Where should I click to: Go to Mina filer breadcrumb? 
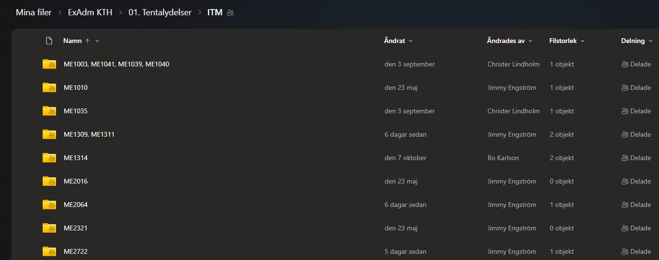pos(34,12)
